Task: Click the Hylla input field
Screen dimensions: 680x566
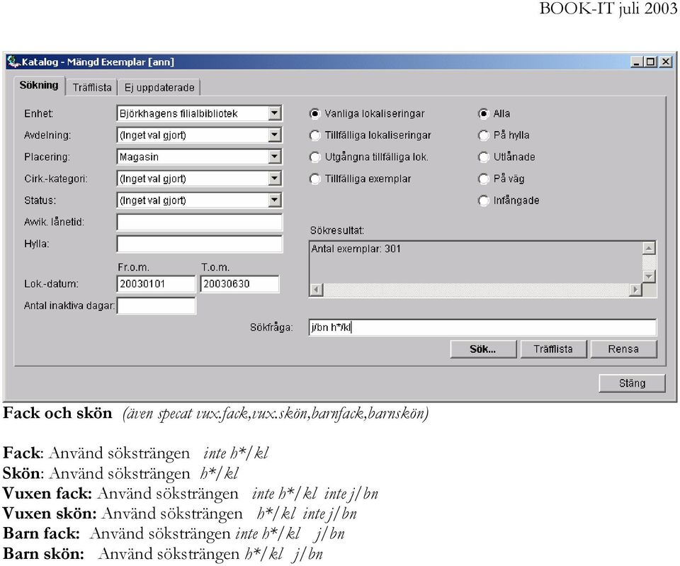Action: (x=200, y=244)
